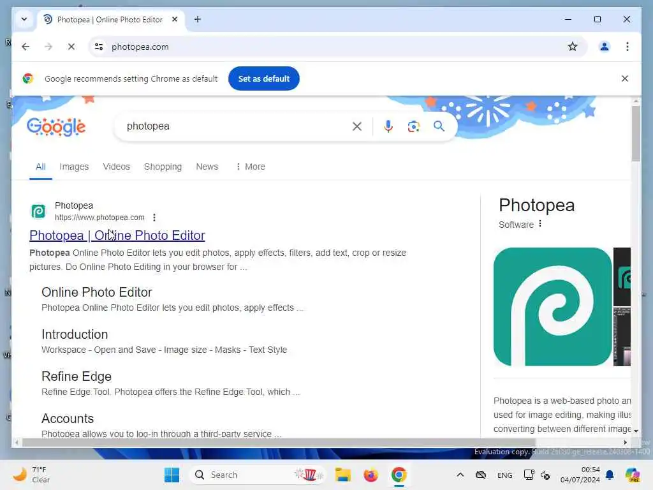Open the clock showing 00:54

tap(580, 475)
